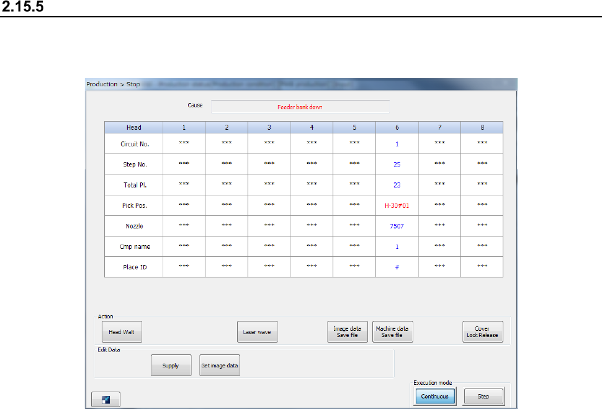The image size is (602, 409).
Task: Click Total Pl. value 23
Action: click(397, 185)
